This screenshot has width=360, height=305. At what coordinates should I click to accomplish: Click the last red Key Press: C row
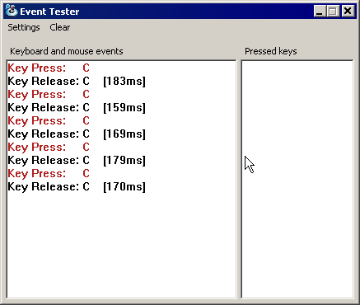pyautogui.click(x=49, y=174)
